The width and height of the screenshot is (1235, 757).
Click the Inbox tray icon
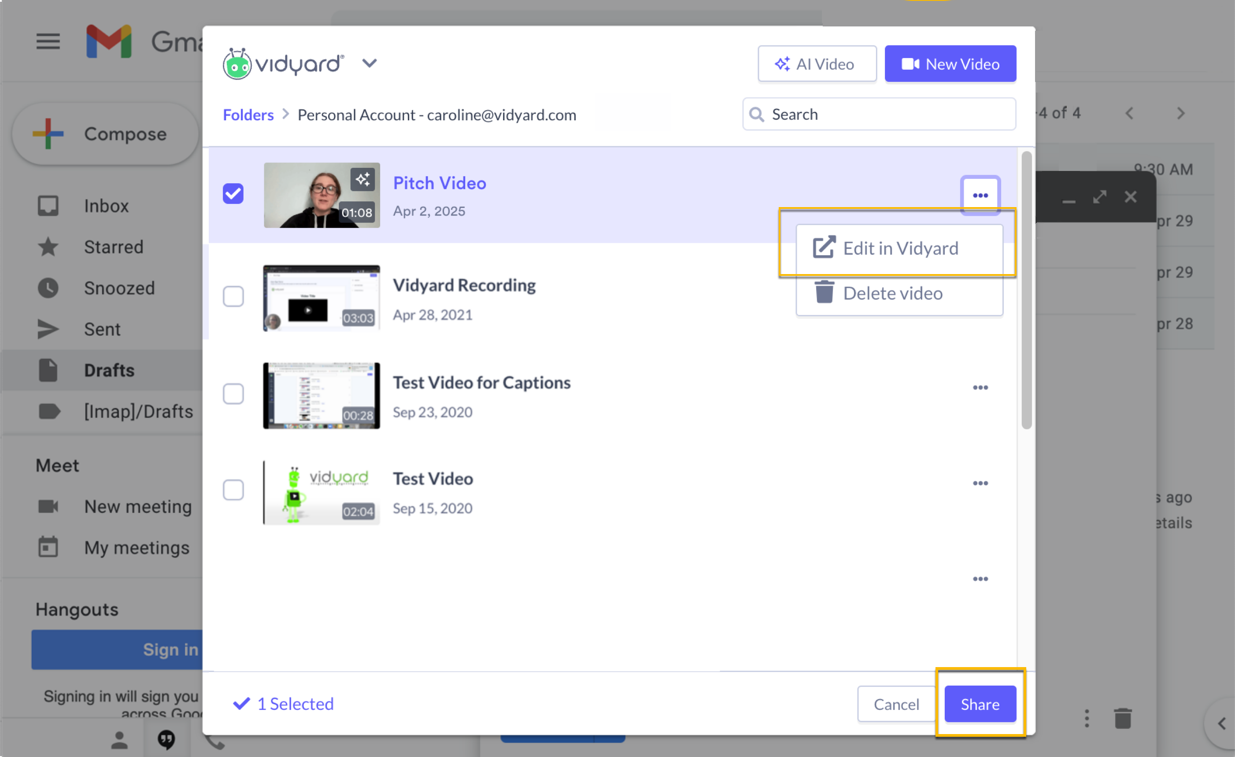(x=48, y=206)
